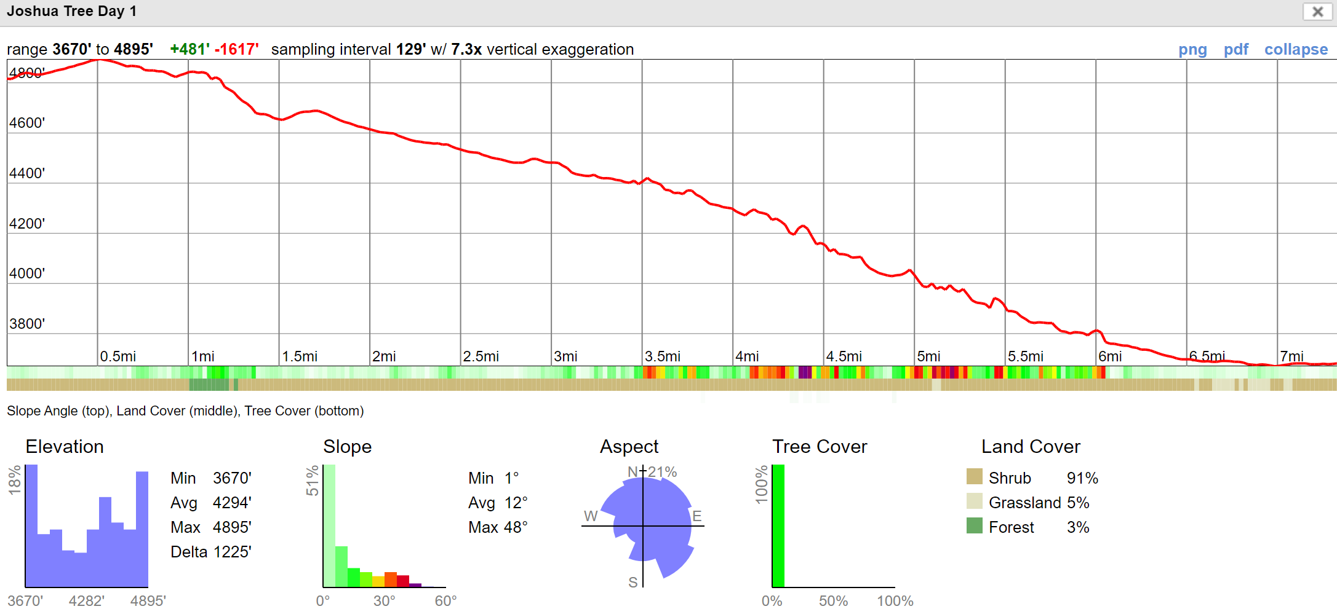Click the N 21% aspect label
Screen dimensions: 1337x609
tap(652, 472)
